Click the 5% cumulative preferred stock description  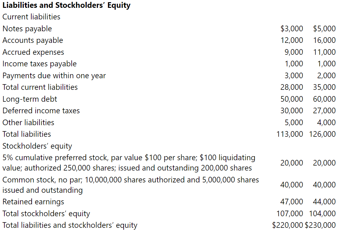tap(129, 163)
